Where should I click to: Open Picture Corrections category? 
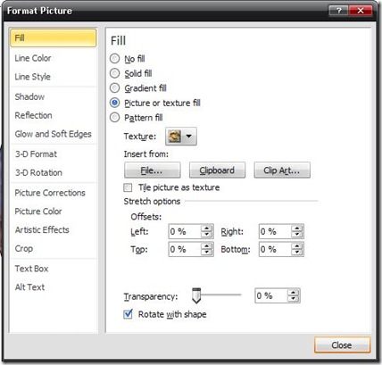[x=54, y=193]
